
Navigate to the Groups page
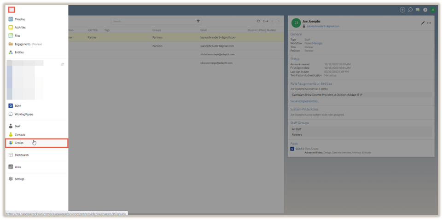19,143
